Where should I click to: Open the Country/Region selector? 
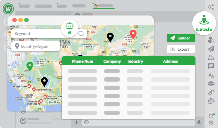pyautogui.click(x=35, y=46)
